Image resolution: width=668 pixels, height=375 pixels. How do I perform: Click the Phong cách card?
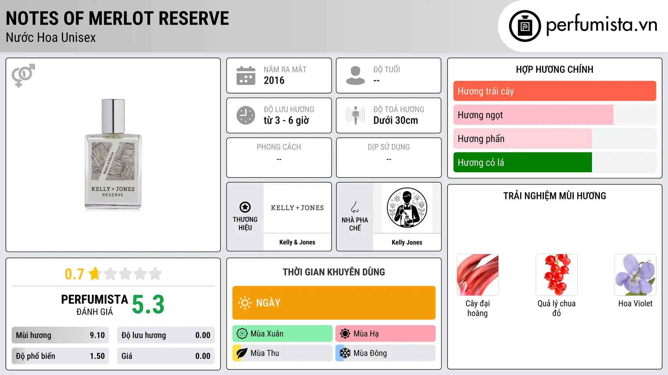coord(279,158)
